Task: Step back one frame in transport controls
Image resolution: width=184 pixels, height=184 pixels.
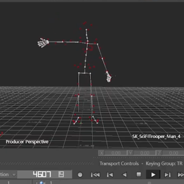Action: (110, 175)
